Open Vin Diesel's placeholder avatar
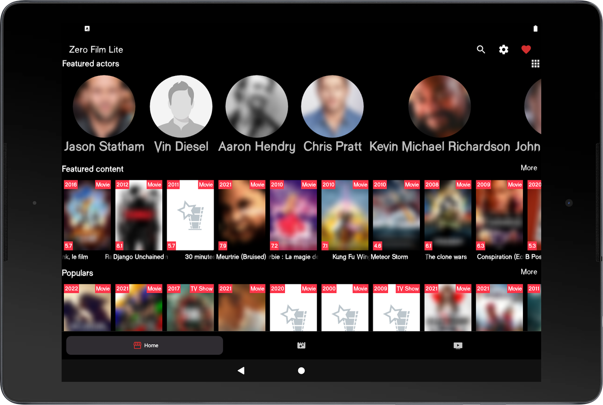 click(x=181, y=106)
